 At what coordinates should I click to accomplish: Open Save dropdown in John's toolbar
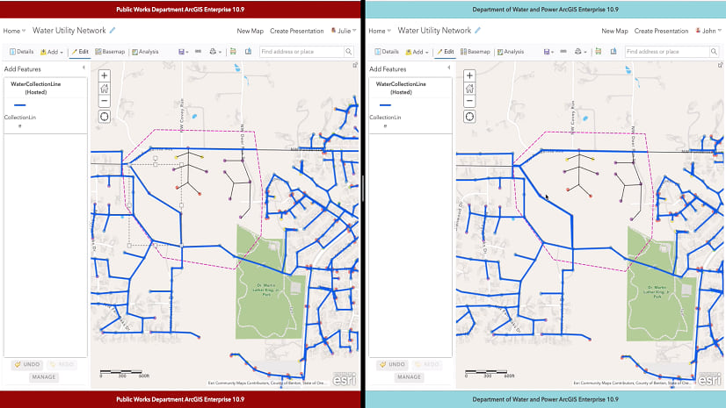(x=548, y=52)
